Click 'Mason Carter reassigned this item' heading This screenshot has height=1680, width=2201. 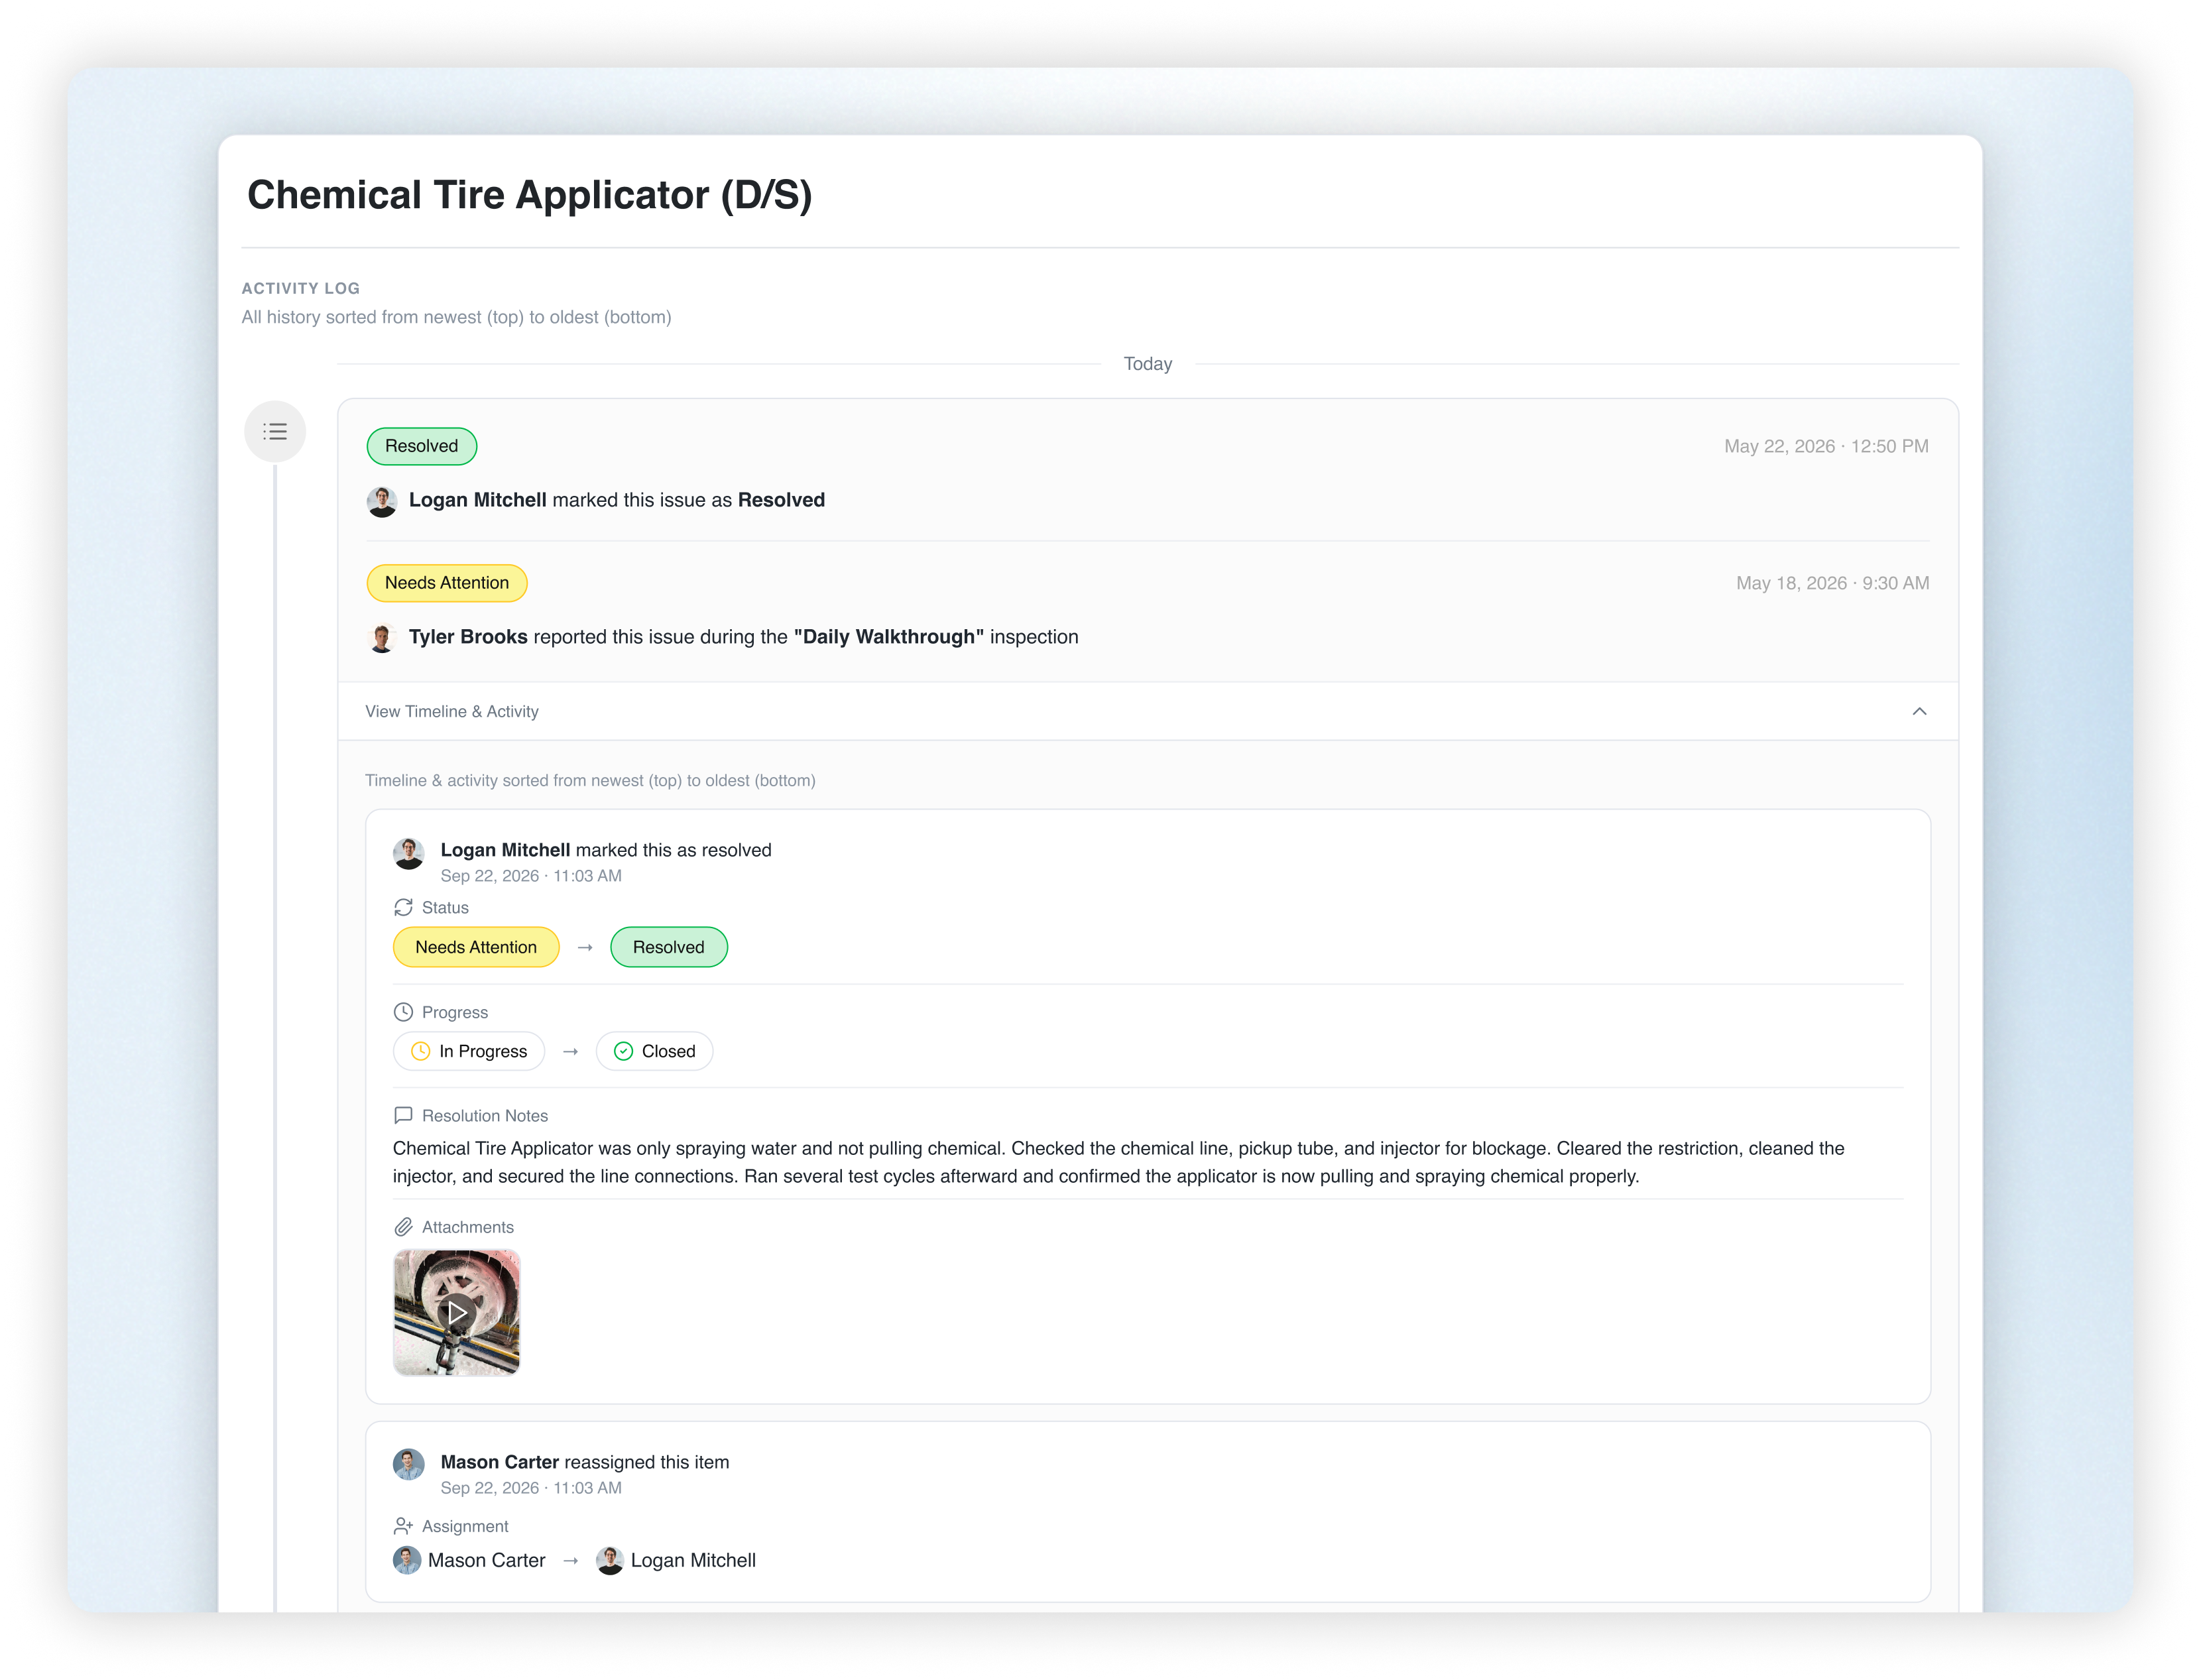pos(585,1462)
